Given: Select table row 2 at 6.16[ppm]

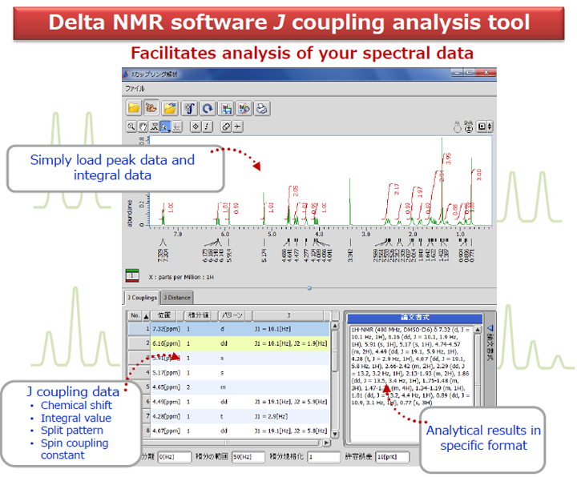Looking at the screenshot, I should 228,343.
